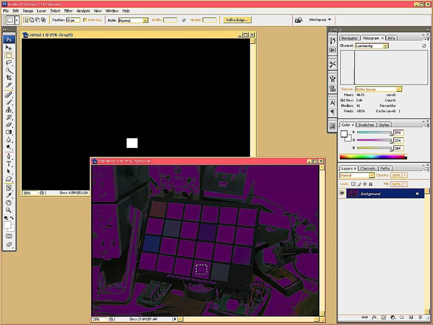Open the Style dropdown set to Normal
The image size is (433, 325).
pyautogui.click(x=133, y=20)
